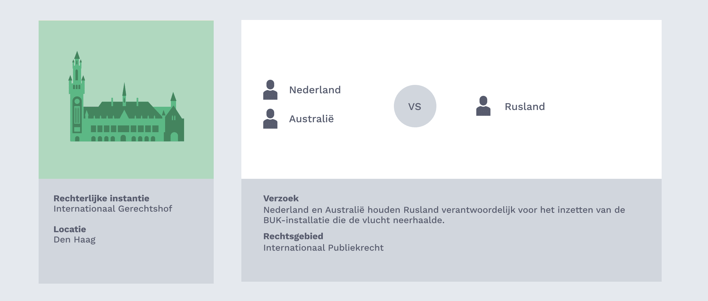Viewport: 708px width, 301px height.
Task: Click the tall tower of the palace
Action: tap(77, 96)
